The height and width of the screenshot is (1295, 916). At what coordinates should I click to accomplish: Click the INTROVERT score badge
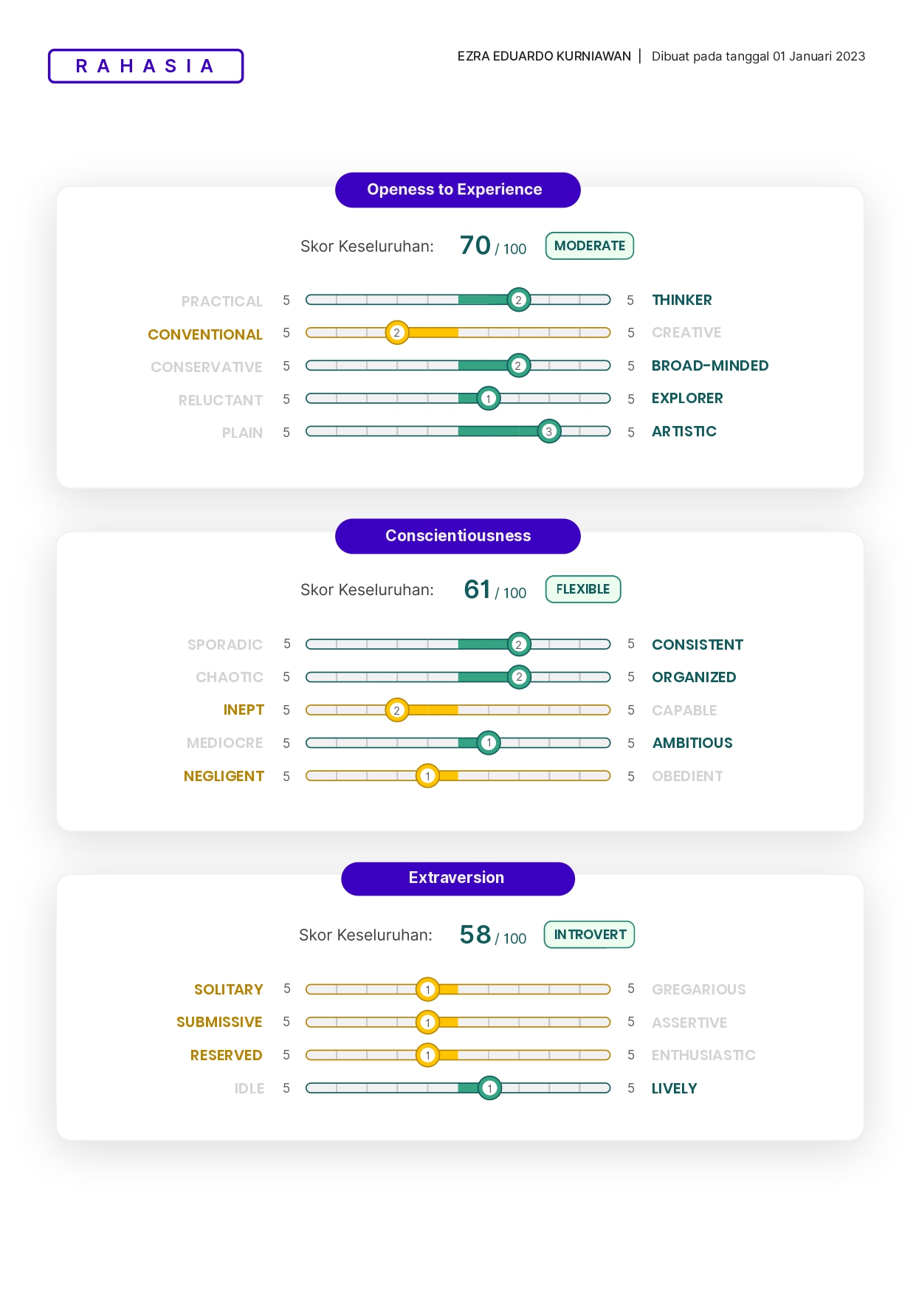589,935
